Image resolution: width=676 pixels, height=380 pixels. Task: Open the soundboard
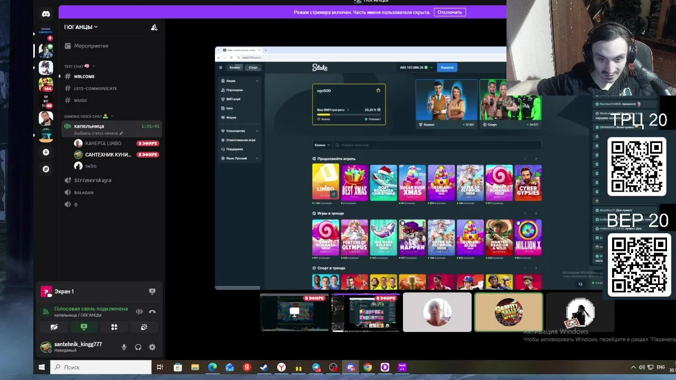144,327
